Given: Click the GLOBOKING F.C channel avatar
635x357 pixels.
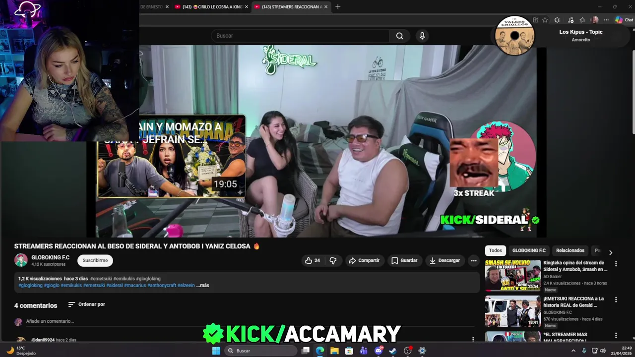Looking at the screenshot, I should [x=21, y=260].
